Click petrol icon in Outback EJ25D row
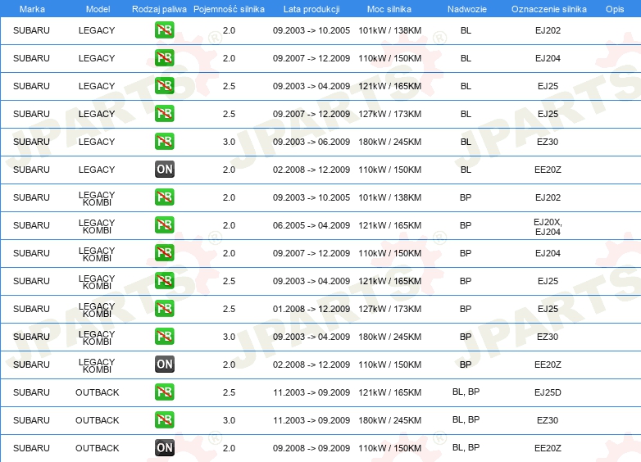The height and width of the screenshot is (462, 641). (164, 392)
